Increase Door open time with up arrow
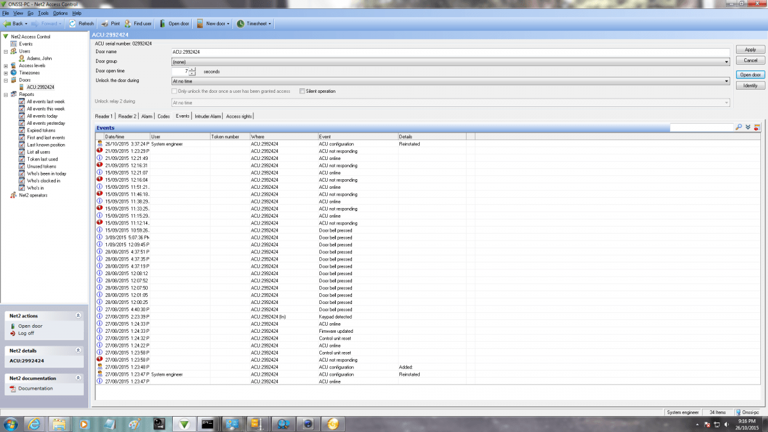 point(192,69)
